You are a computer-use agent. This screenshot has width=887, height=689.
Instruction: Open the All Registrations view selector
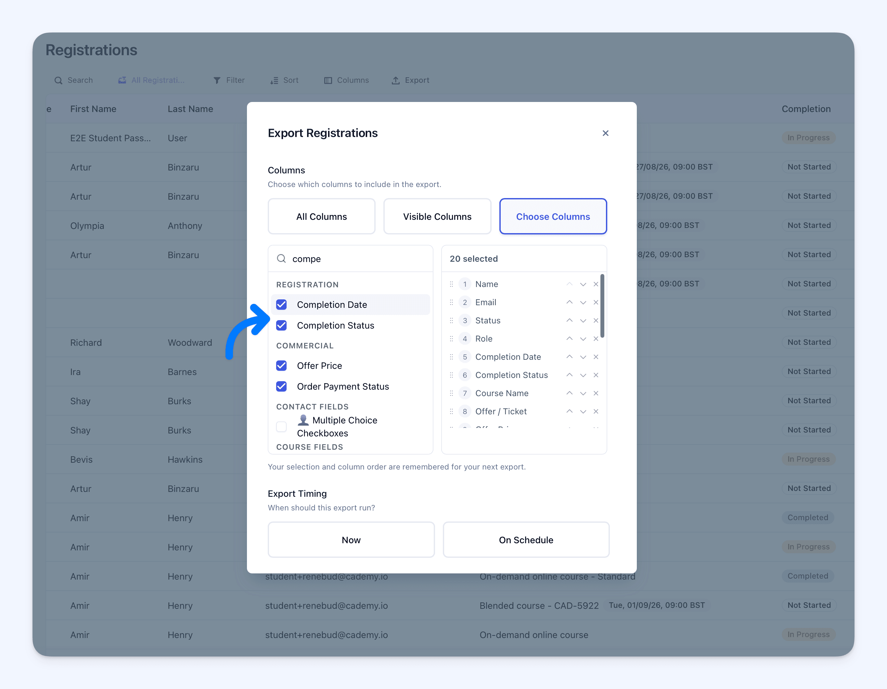pyautogui.click(x=151, y=80)
